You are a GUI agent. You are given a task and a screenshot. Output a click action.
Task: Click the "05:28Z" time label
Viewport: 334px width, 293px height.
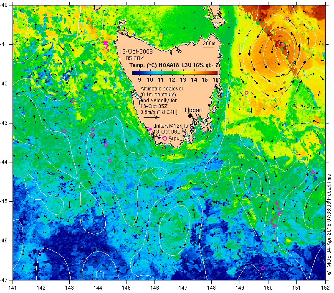134,58
